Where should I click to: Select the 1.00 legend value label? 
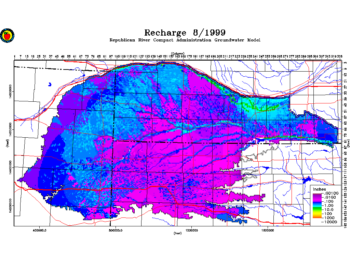coord(329,206)
